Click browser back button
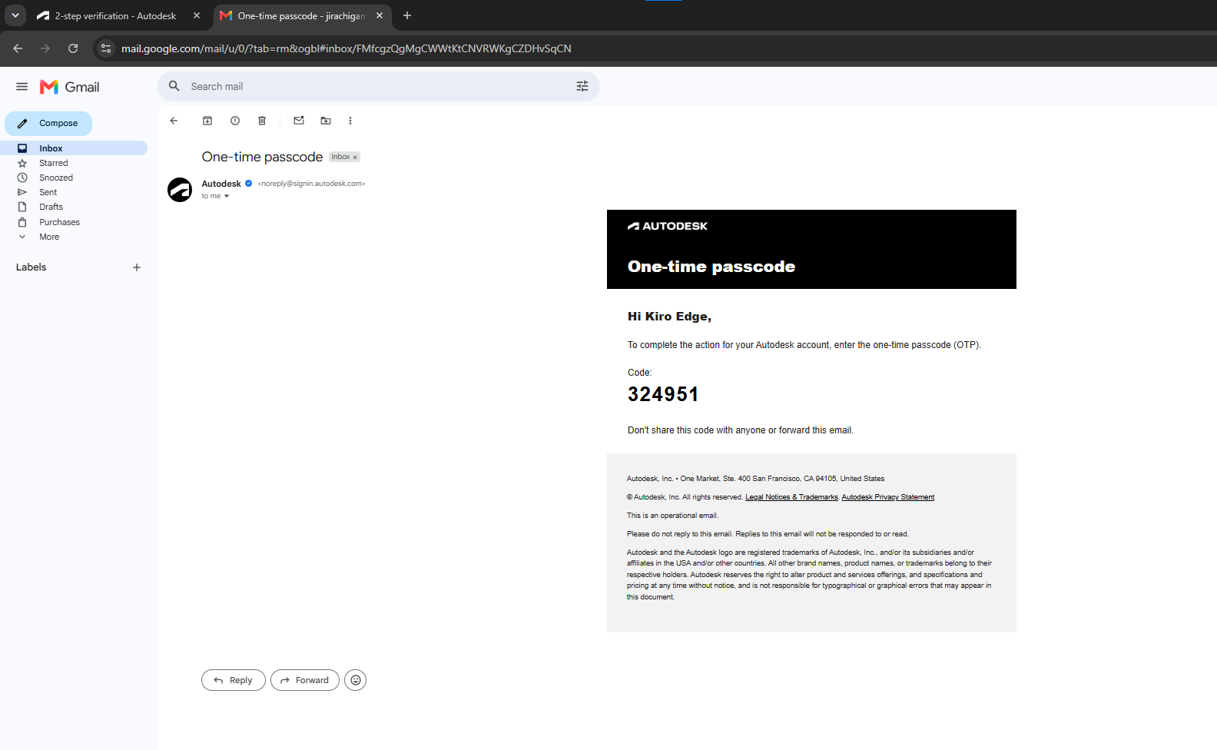 tap(18, 48)
